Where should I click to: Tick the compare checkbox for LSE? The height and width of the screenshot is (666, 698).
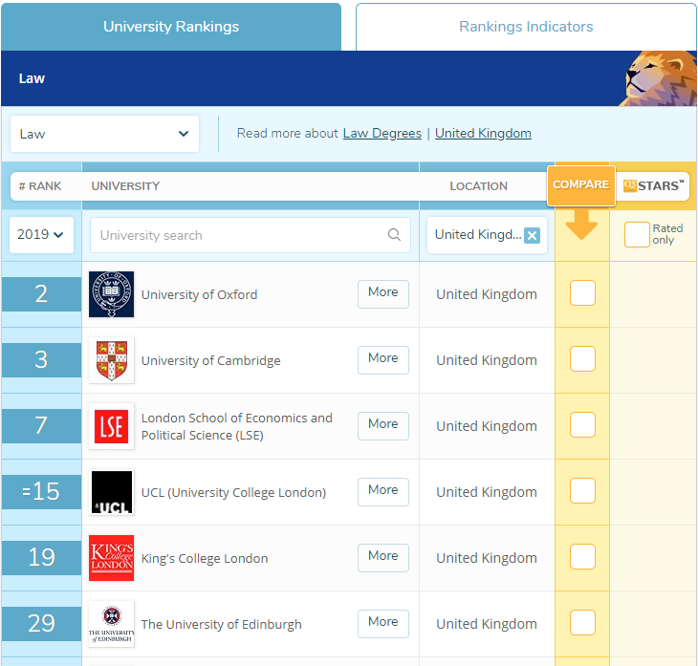click(x=582, y=424)
